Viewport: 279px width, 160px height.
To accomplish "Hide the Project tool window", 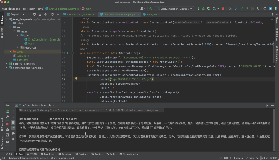I will tap(58, 14).
